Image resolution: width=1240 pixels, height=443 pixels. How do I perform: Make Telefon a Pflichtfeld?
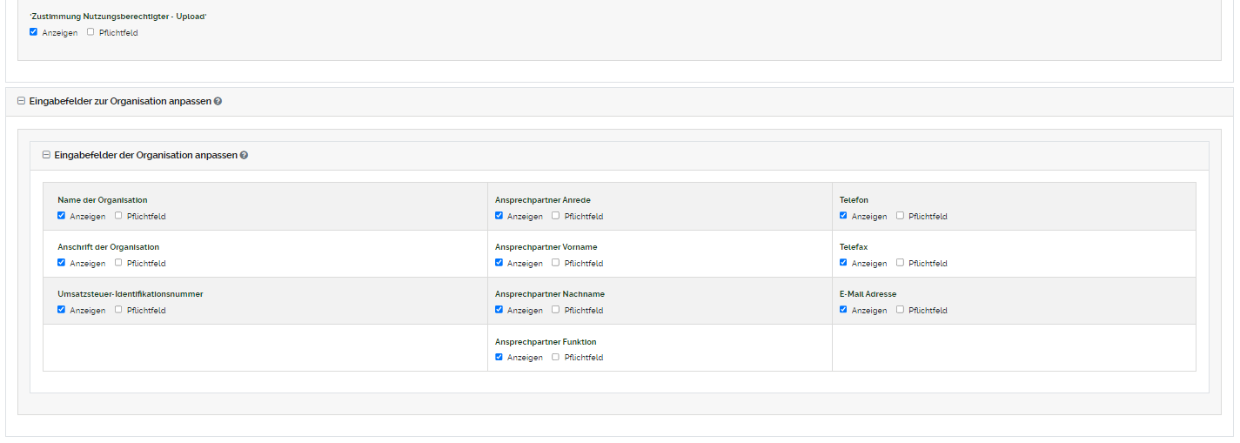[x=900, y=216]
